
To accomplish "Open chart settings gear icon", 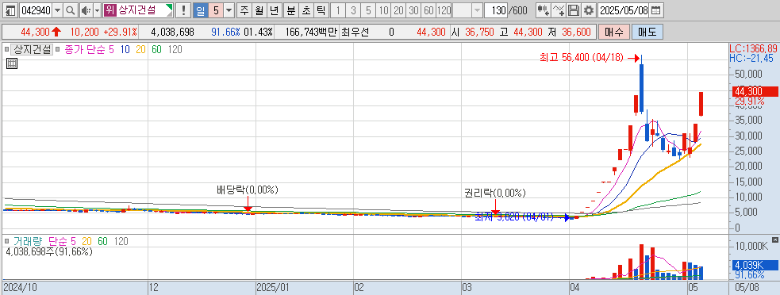I will (x=589, y=10).
